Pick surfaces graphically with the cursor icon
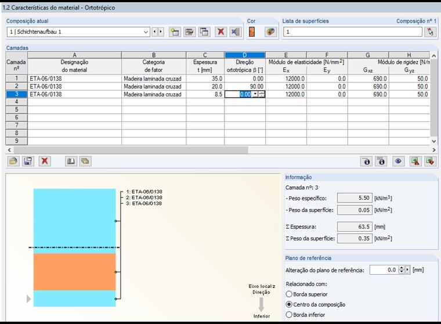This screenshot has width=441, height=324. [x=430, y=32]
